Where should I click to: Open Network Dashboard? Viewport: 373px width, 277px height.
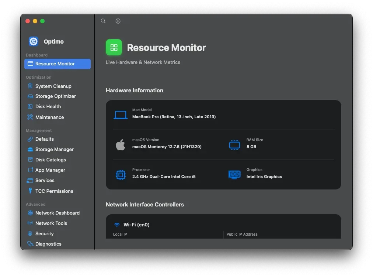point(57,213)
